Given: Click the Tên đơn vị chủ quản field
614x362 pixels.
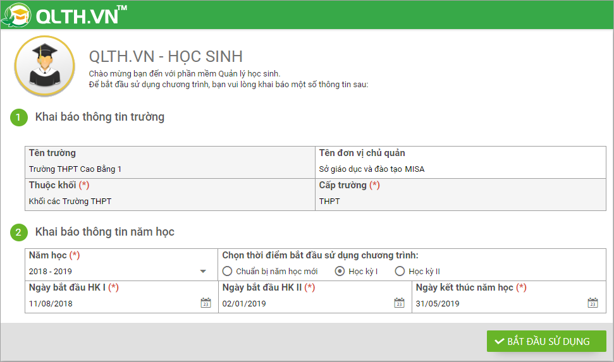Looking at the screenshot, I should pyautogui.click(x=460, y=169).
